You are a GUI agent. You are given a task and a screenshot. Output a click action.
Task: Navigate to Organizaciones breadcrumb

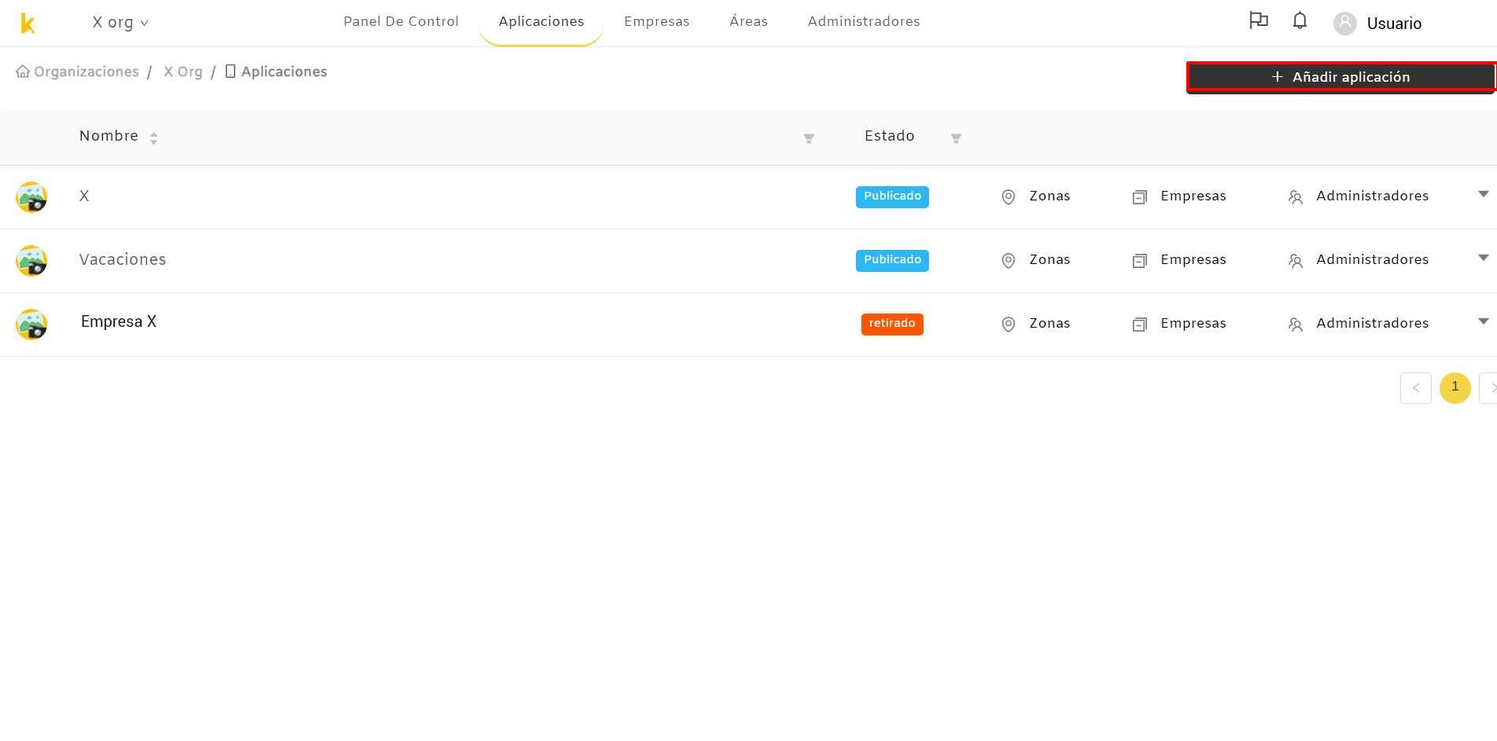87,72
